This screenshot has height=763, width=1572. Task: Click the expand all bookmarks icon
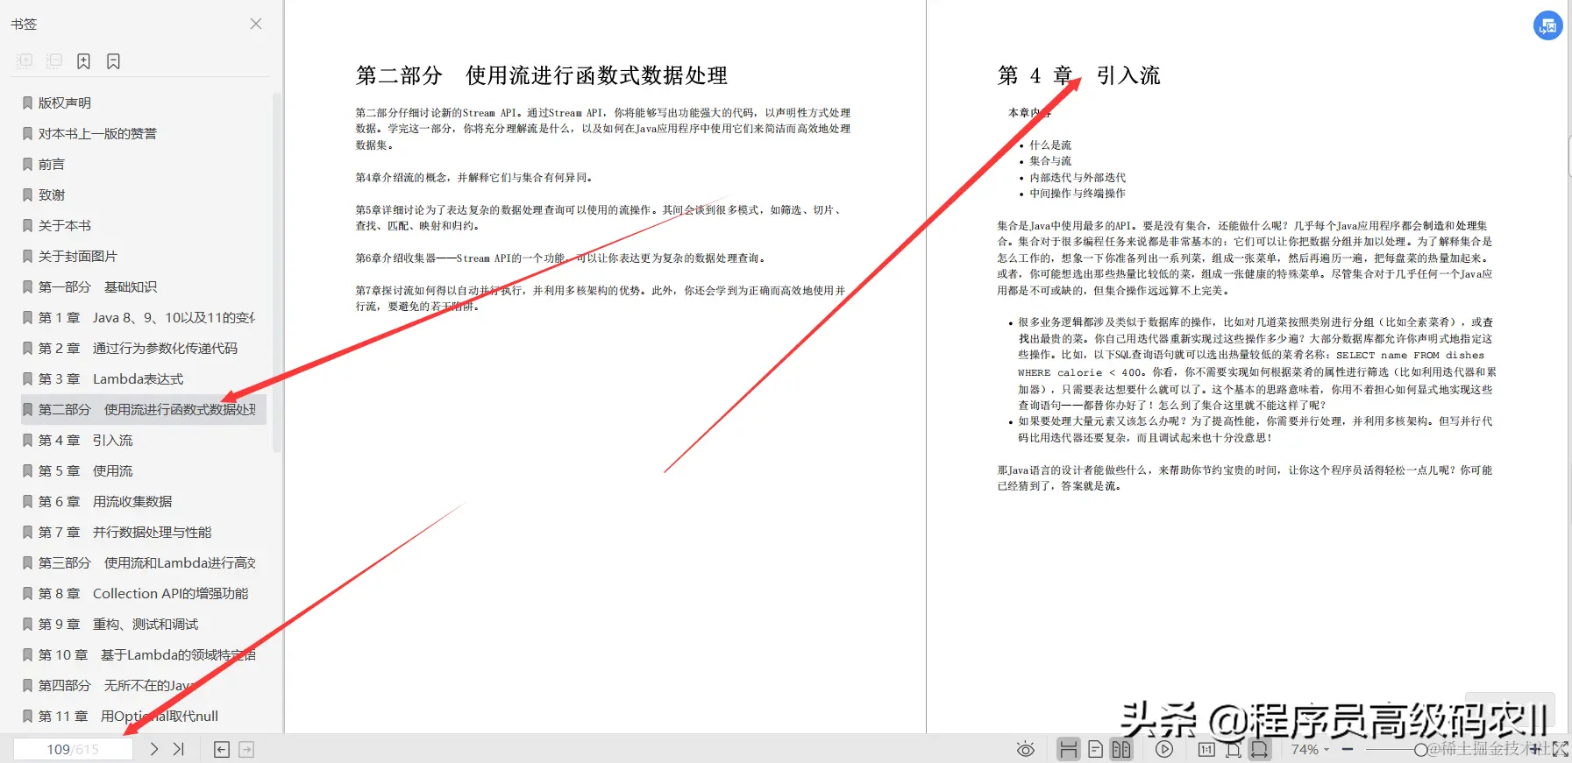pos(25,61)
